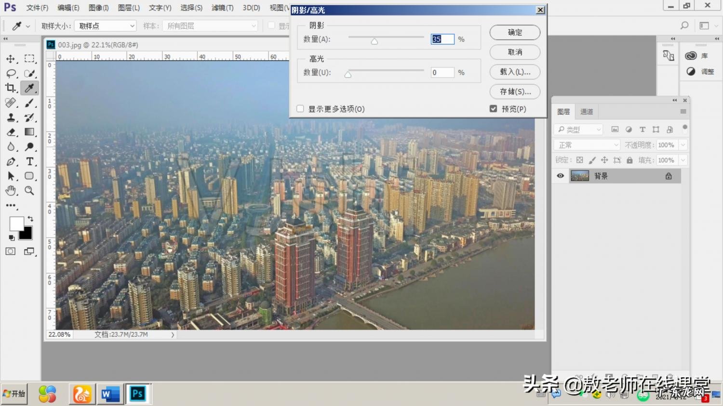Image resolution: width=723 pixels, height=406 pixels.
Task: Select the Hand tool
Action: point(11,191)
